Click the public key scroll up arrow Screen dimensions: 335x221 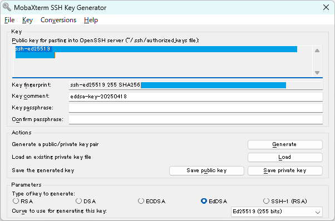coord(317,51)
